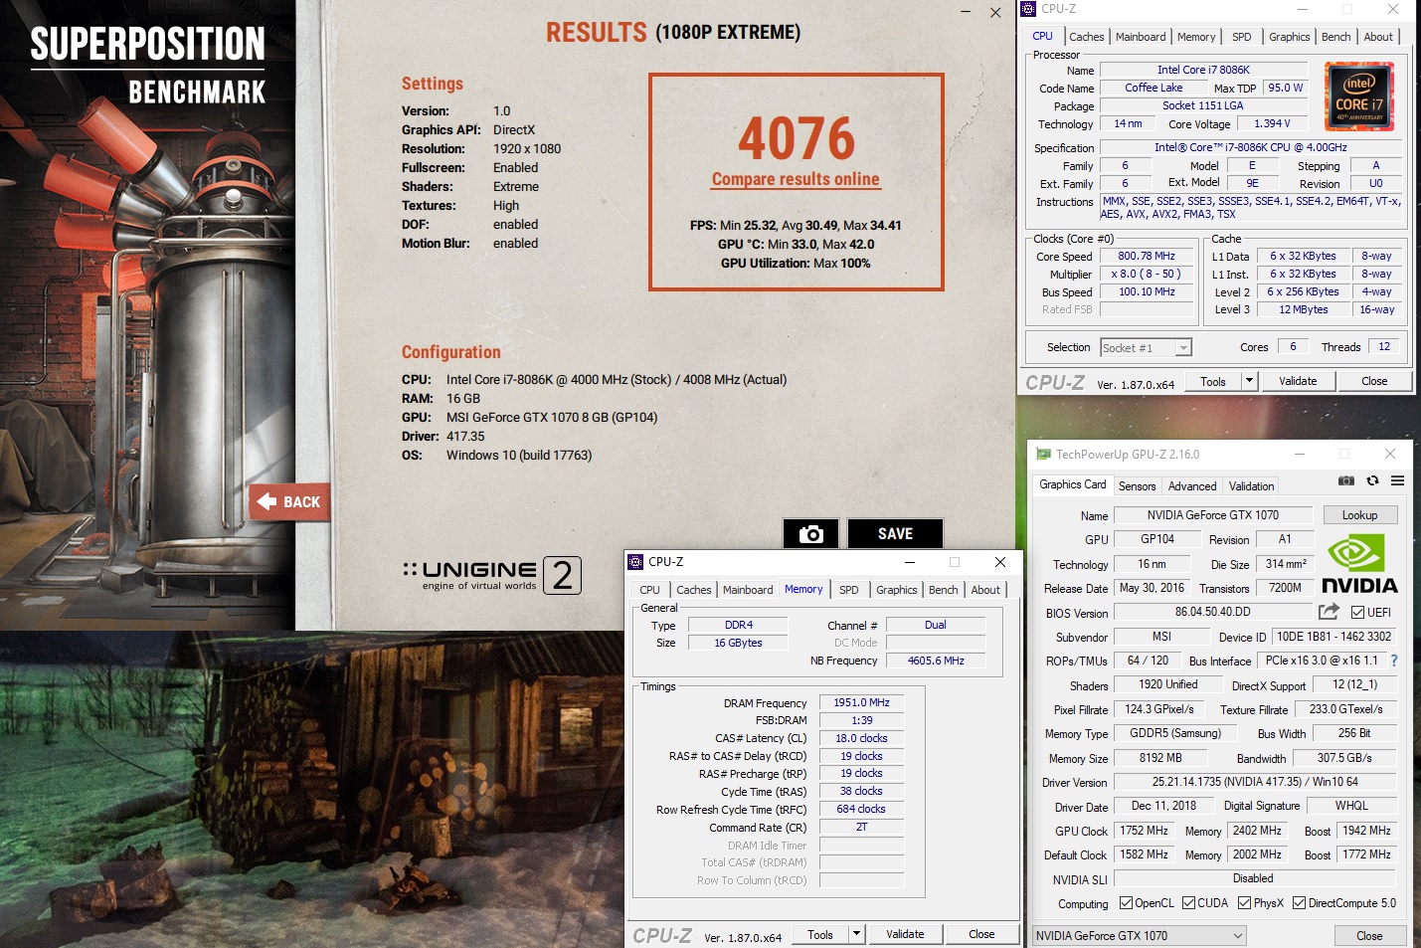1421x948 pixels.
Task: Click the Compare results online link
Action: (x=796, y=179)
